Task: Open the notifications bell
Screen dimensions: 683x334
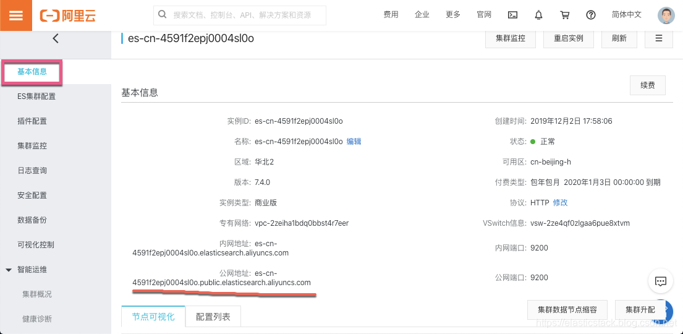Action: (538, 15)
